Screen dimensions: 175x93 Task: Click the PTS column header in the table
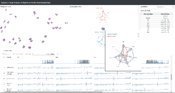[x=95, y=57]
